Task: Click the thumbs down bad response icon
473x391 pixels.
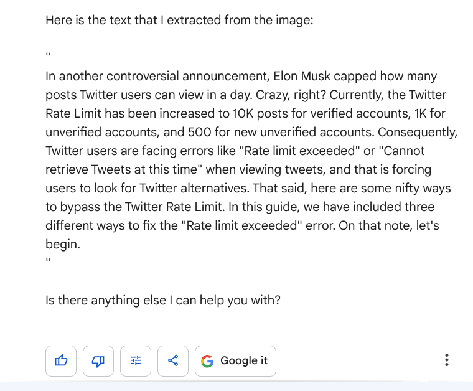Action: [98, 360]
